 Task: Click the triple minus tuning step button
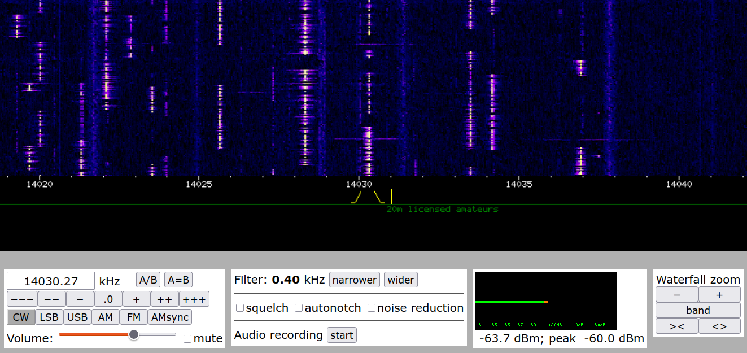[x=22, y=299]
